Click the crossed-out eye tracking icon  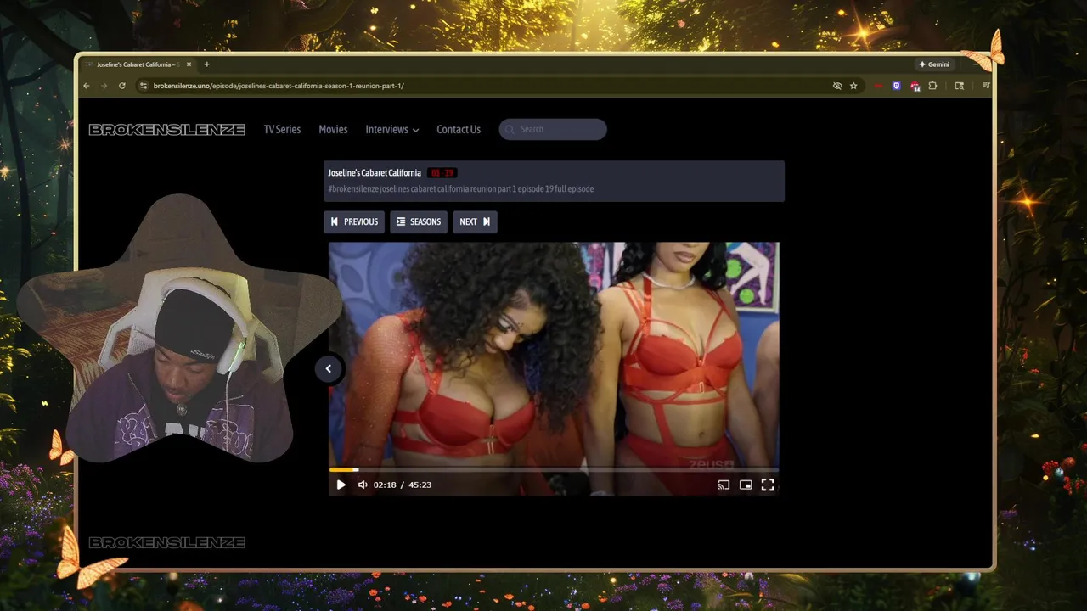click(x=837, y=86)
